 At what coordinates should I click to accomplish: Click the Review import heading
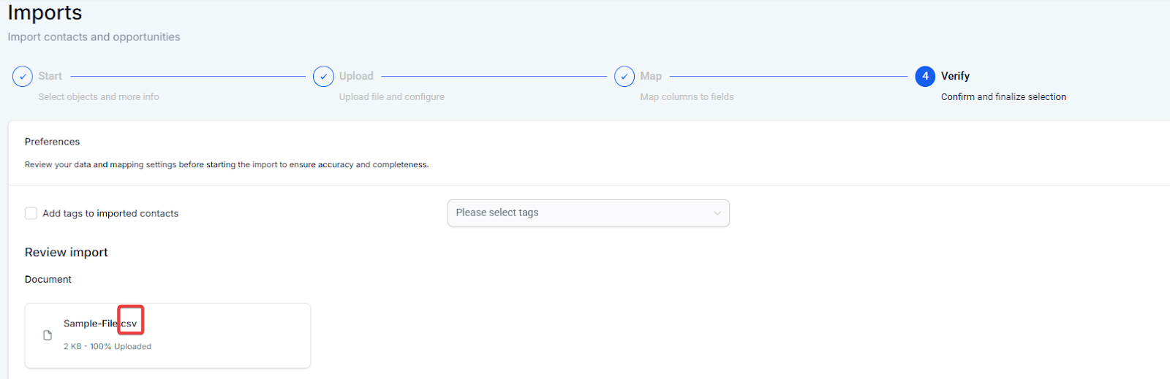tap(67, 252)
